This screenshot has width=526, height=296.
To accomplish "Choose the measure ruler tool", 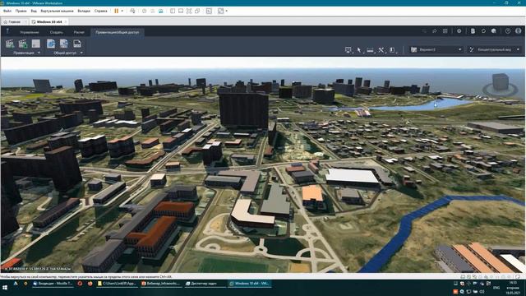I will [x=371, y=50].
